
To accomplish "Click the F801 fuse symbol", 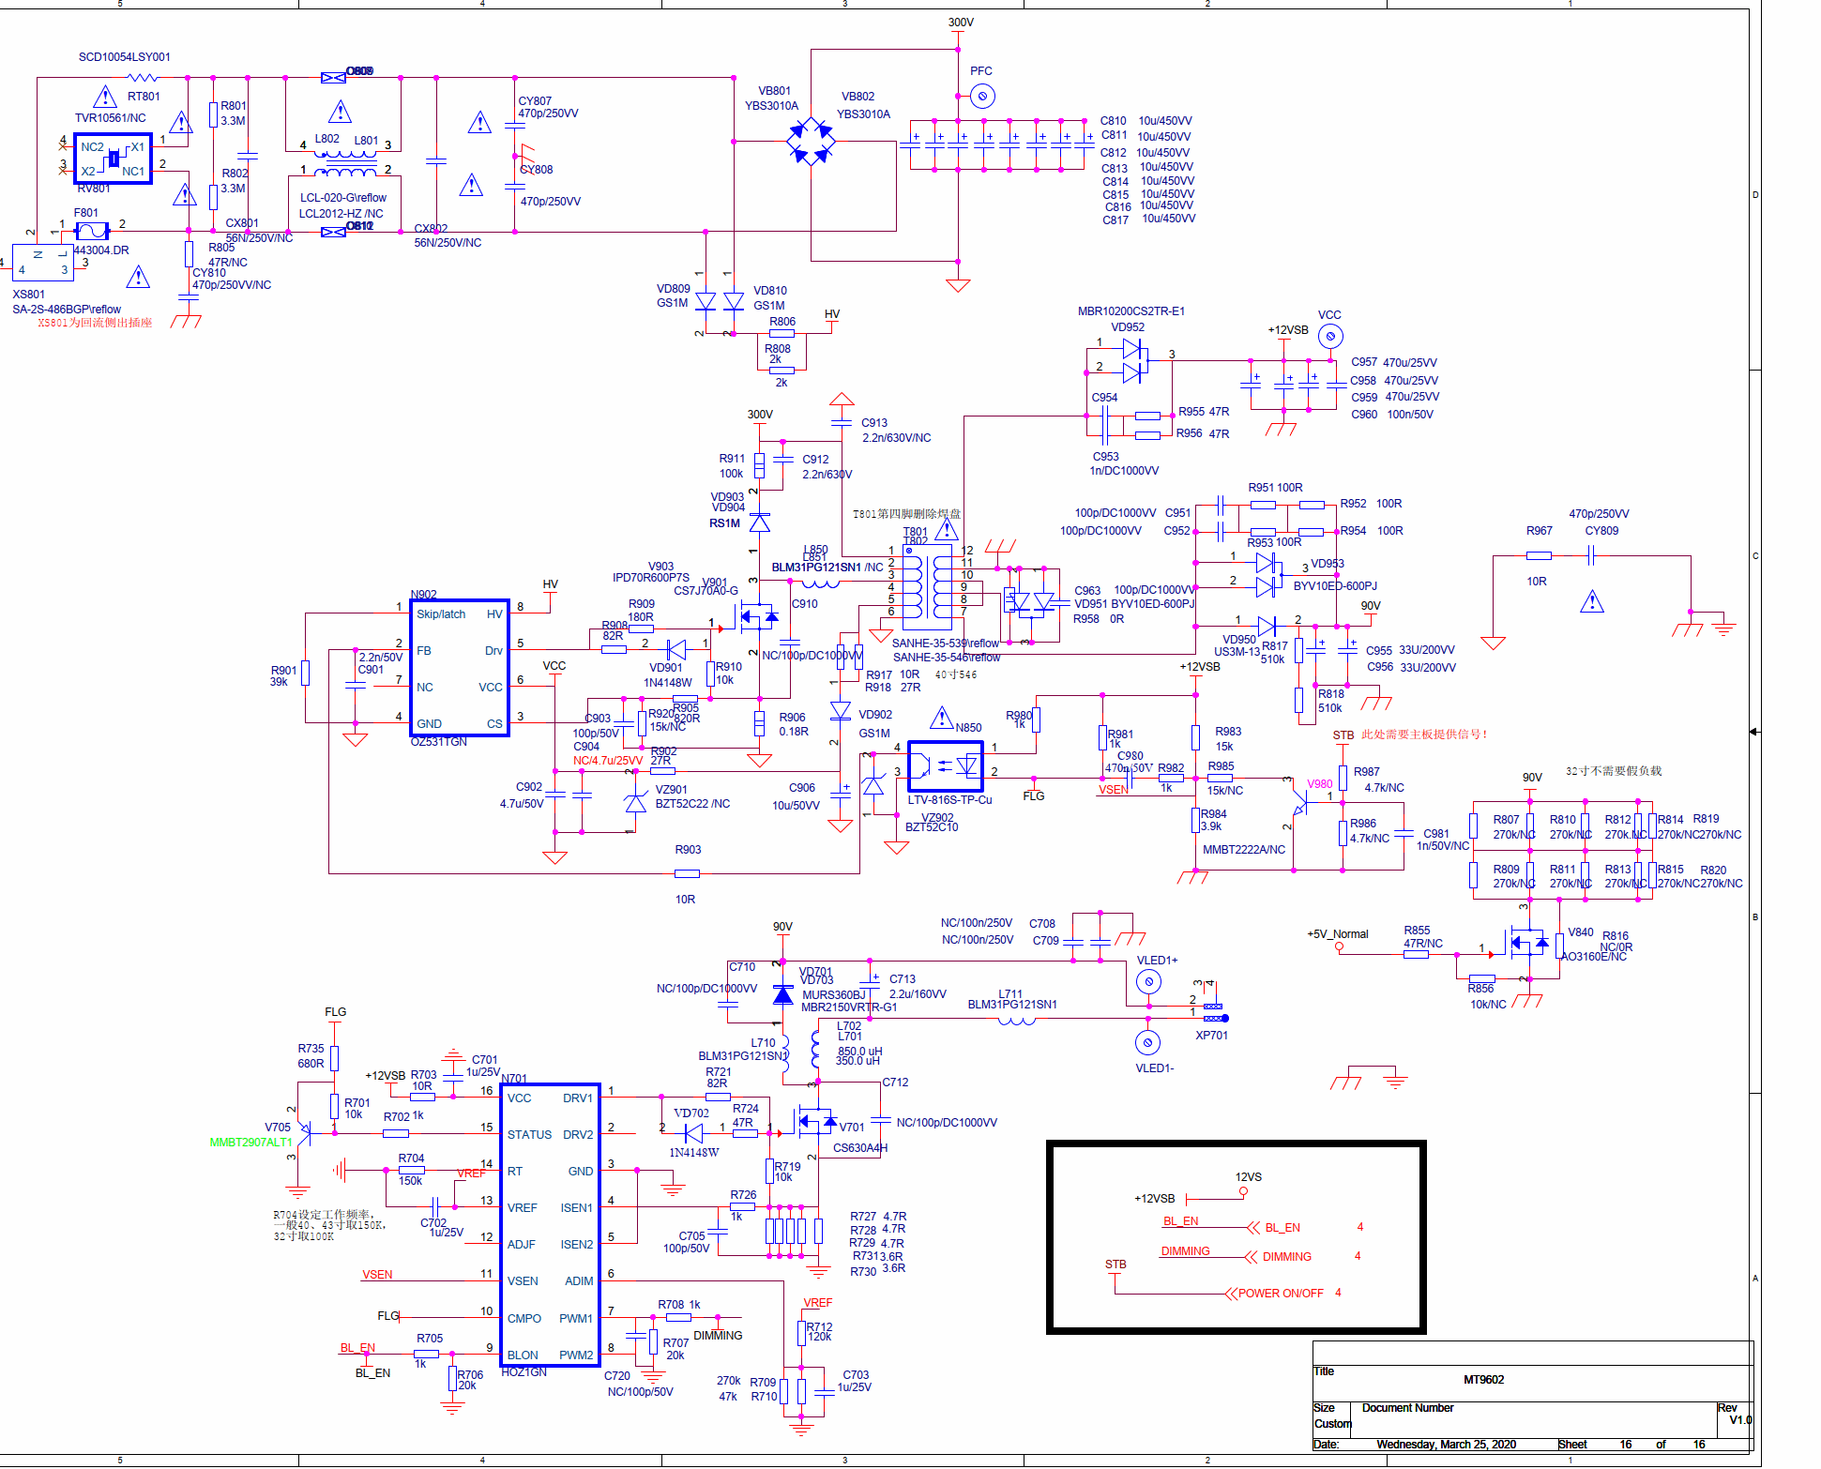I will (x=92, y=230).
